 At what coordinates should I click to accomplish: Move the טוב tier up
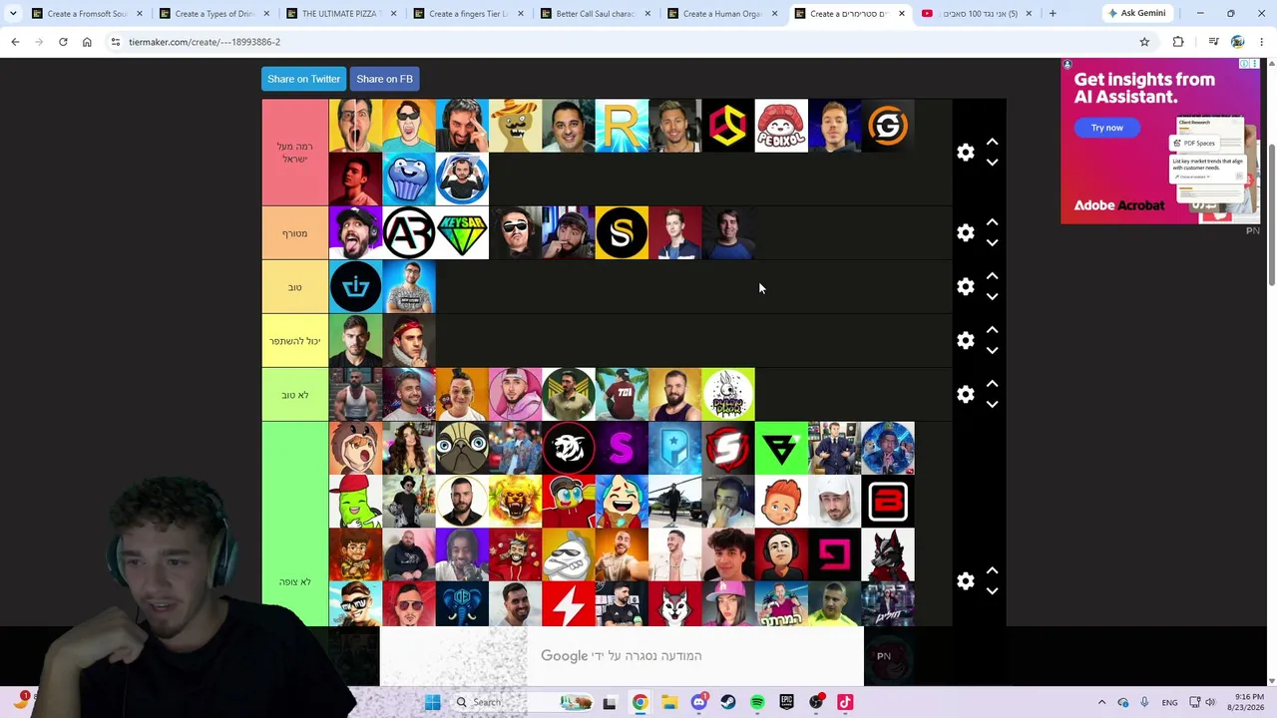[x=992, y=276]
